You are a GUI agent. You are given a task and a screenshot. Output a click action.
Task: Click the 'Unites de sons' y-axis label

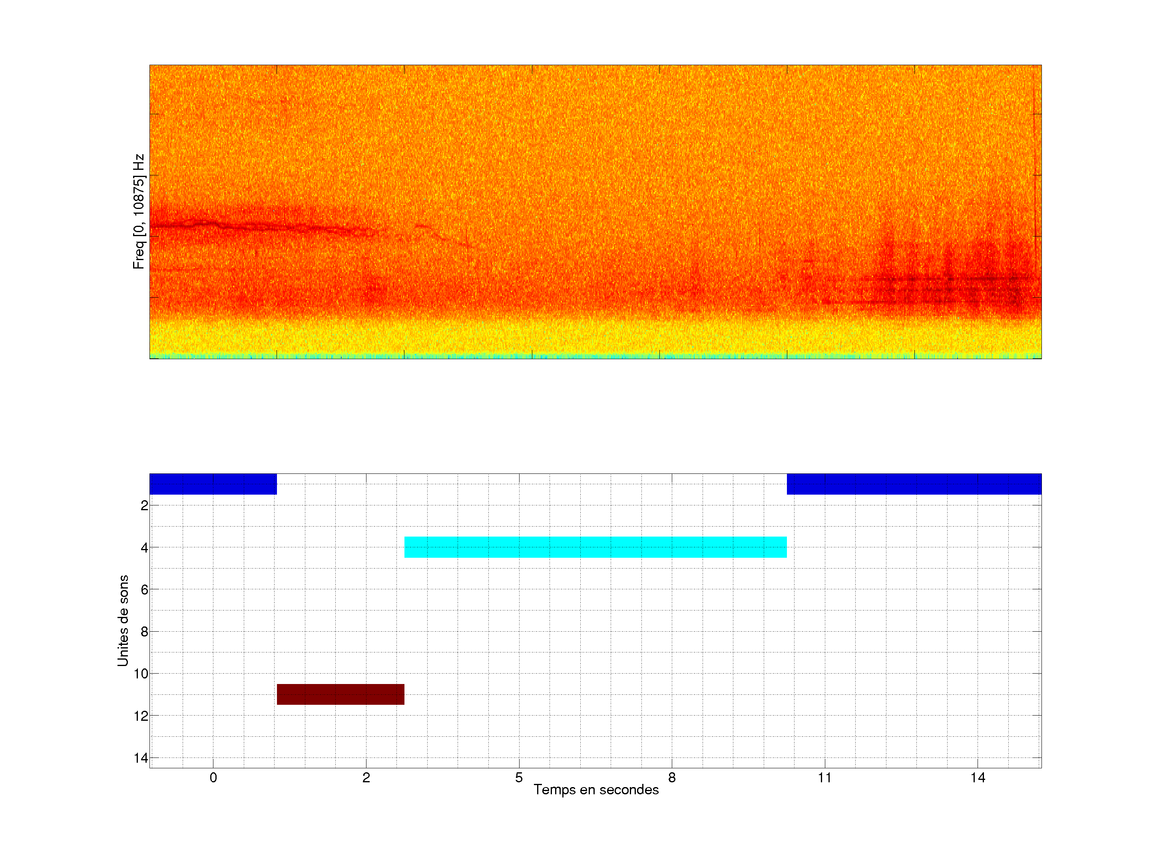coord(123,620)
